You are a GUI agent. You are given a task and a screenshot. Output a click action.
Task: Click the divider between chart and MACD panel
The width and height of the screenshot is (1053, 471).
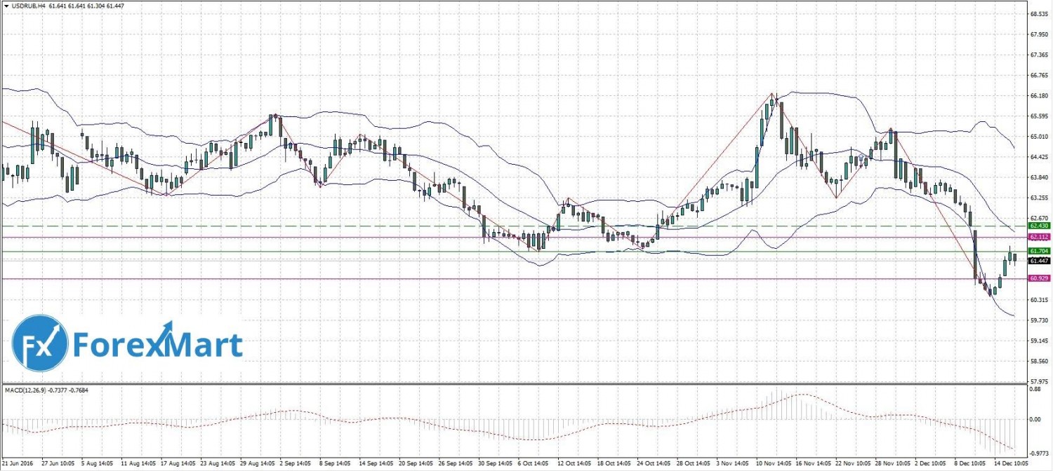(512, 383)
